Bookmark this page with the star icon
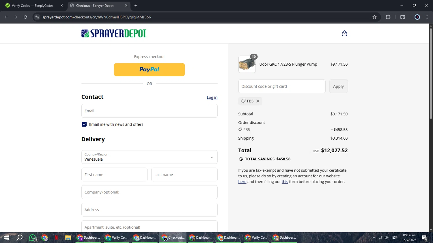The height and width of the screenshot is (243, 433). [374, 17]
